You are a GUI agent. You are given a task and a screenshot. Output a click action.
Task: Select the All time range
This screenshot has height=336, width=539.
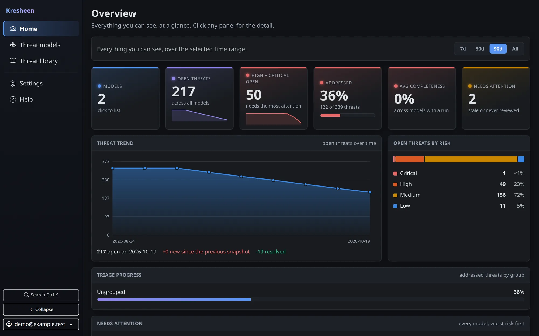tap(515, 49)
